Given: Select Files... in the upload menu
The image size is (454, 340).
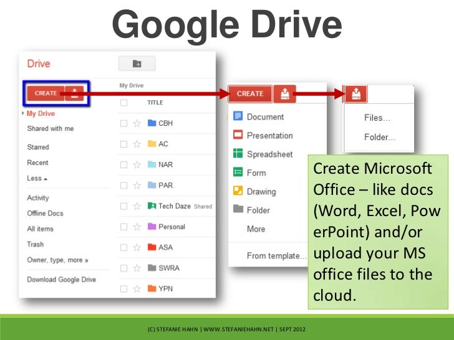Looking at the screenshot, I should [x=377, y=118].
